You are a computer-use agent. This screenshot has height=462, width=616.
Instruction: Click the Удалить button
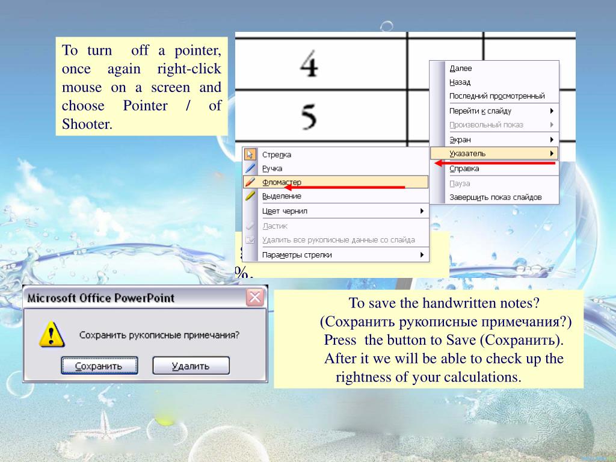(x=191, y=366)
